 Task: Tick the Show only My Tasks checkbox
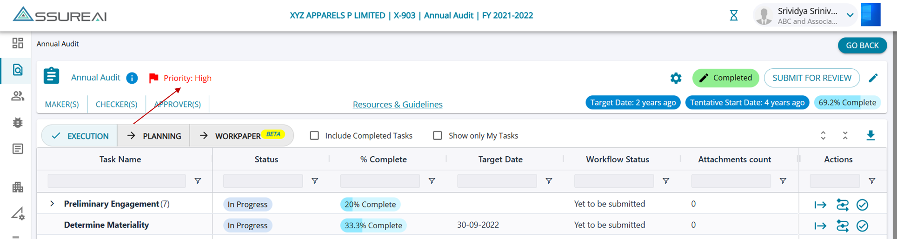tap(438, 136)
